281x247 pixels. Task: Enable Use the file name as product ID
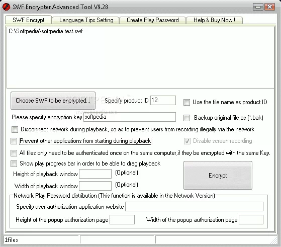(x=186, y=103)
